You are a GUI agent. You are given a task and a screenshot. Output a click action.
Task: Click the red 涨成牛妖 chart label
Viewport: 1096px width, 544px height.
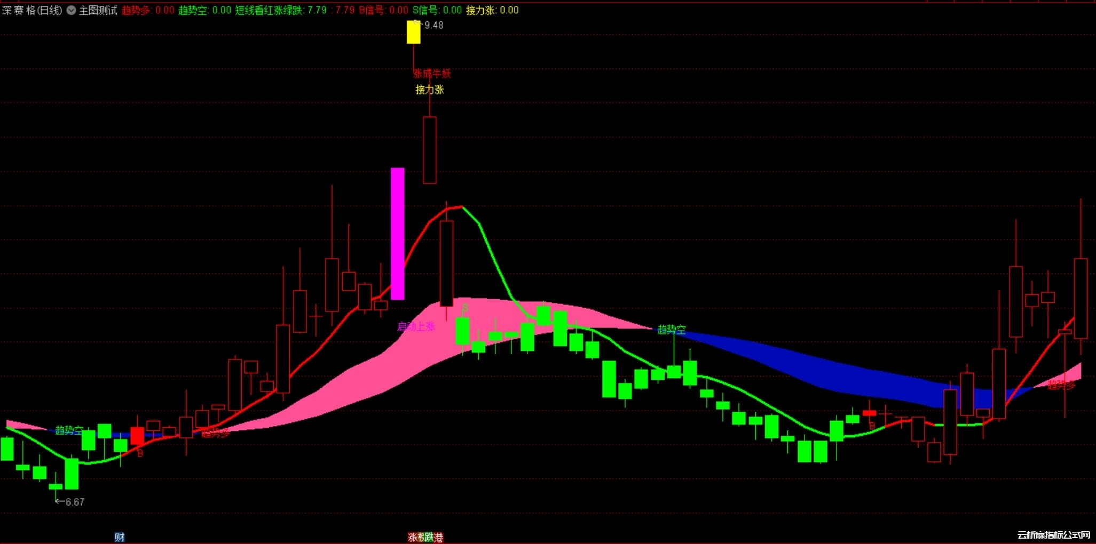(x=432, y=74)
